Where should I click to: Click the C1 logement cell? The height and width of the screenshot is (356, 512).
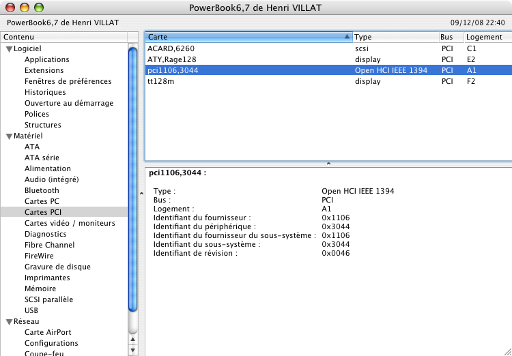pyautogui.click(x=472, y=48)
